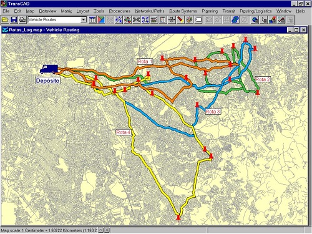This screenshot has width=312, height=234.
Task: Open the Routing/Logistics menu
Action: [256, 11]
